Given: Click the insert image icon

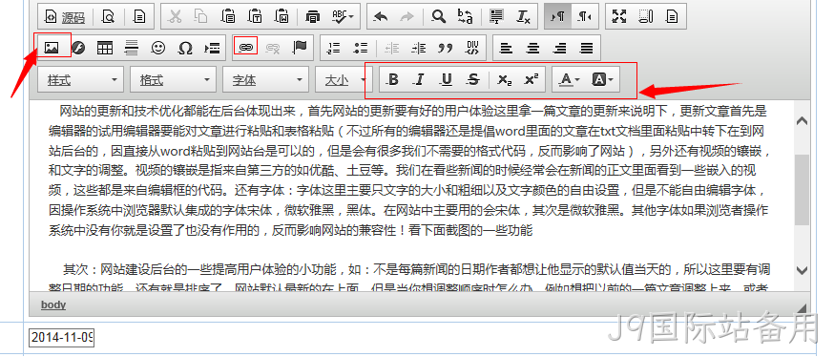Looking at the screenshot, I should click(52, 48).
